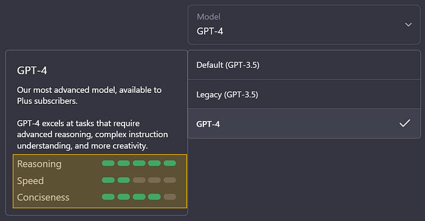Click the 'GPT-4 excels at tasks' paragraph
This screenshot has width=425, height=221.
point(92,135)
